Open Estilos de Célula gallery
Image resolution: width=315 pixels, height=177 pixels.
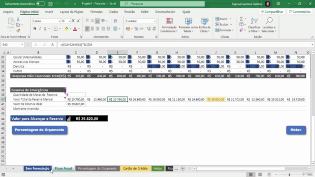(205, 25)
